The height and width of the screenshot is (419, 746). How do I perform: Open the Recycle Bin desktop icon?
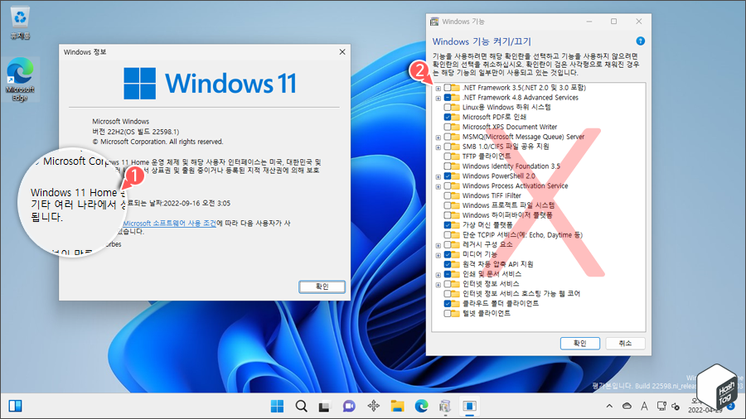tap(20, 23)
